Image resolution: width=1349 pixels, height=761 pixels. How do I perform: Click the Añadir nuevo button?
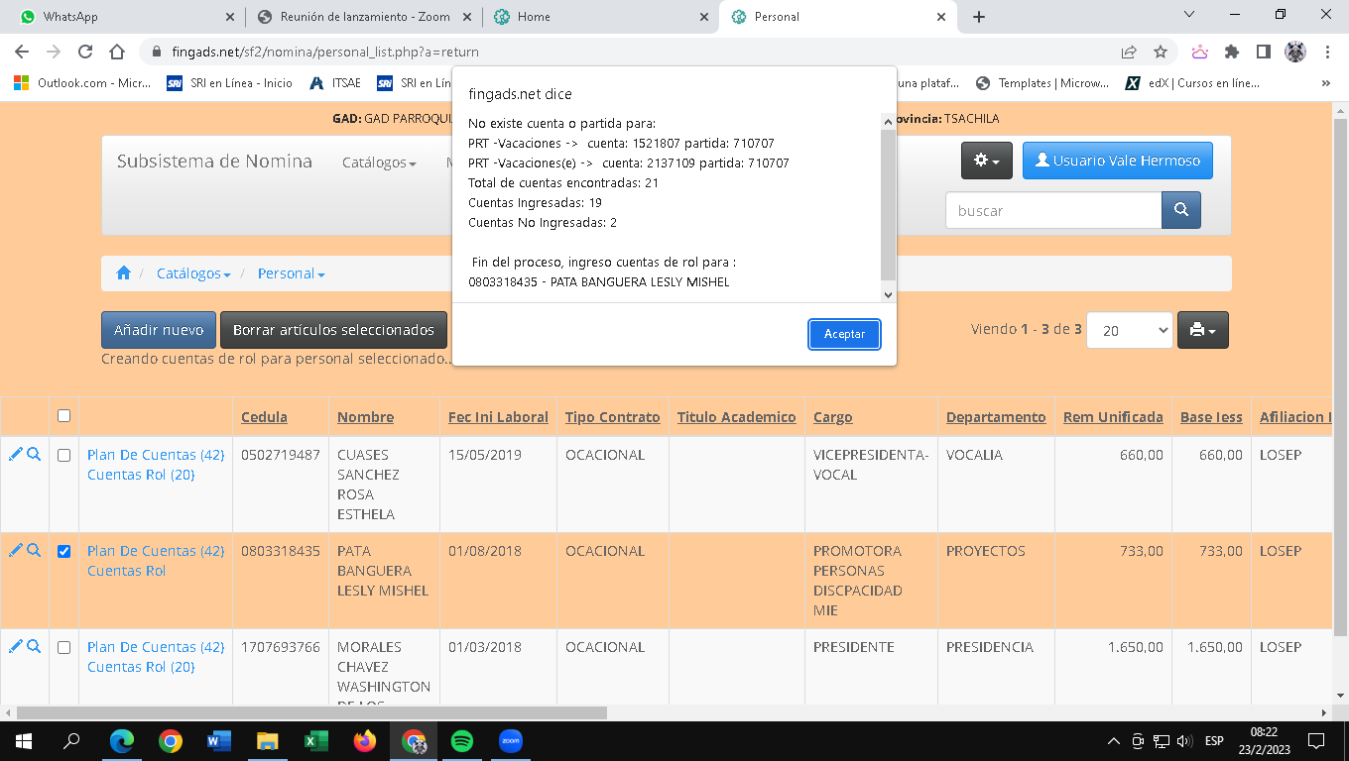(159, 330)
